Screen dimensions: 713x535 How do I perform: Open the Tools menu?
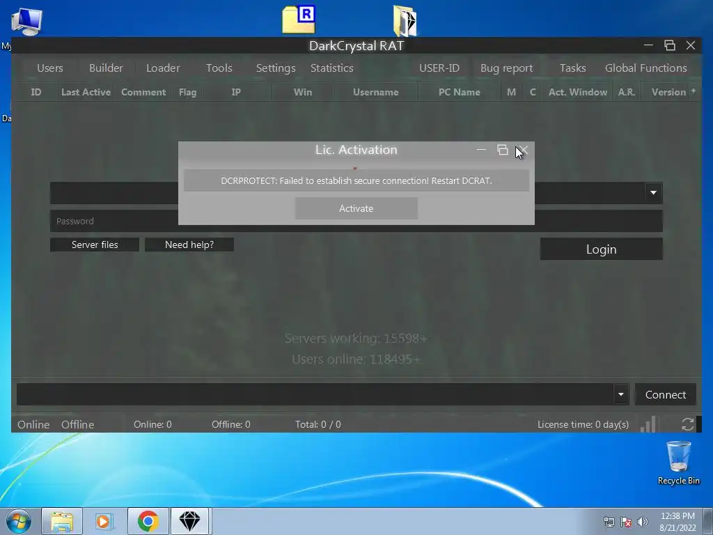[219, 68]
